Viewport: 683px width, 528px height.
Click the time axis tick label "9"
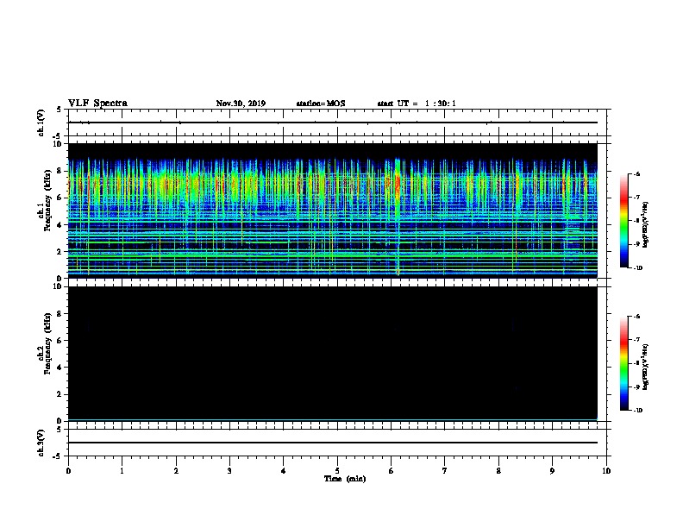[552, 471]
